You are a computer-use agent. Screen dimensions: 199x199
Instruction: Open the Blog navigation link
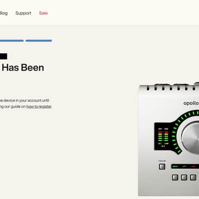coord(3,13)
